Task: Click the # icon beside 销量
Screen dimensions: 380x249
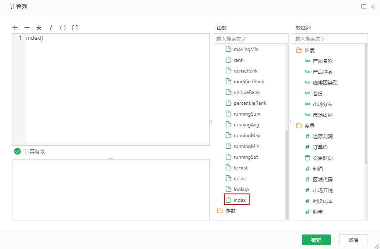Action: click(307, 212)
